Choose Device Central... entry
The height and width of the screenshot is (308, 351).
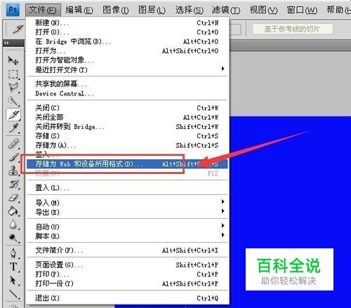tap(127, 93)
